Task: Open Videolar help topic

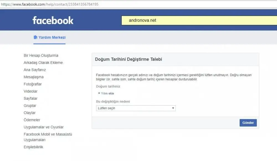Action: pos(30,91)
